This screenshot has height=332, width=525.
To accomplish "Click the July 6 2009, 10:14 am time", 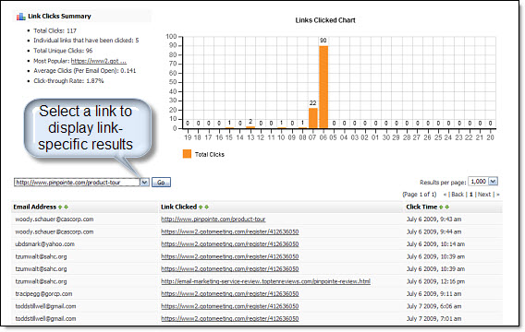I will tap(435, 244).
